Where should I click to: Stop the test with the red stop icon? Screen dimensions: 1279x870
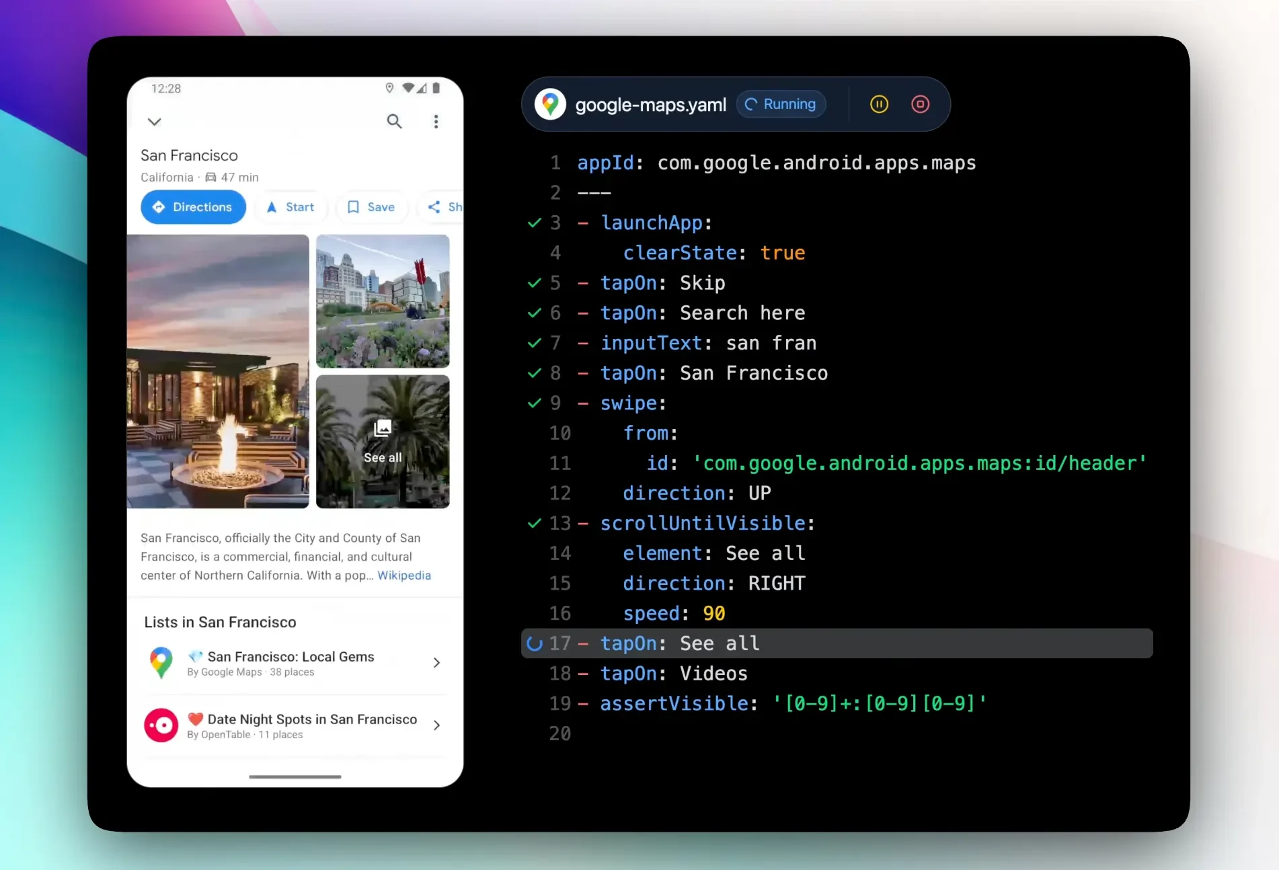pos(920,104)
